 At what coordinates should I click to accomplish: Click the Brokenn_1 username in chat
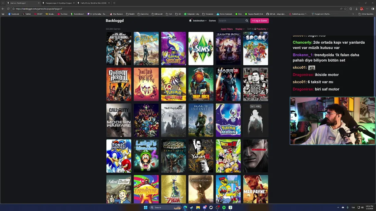[x=303, y=55]
